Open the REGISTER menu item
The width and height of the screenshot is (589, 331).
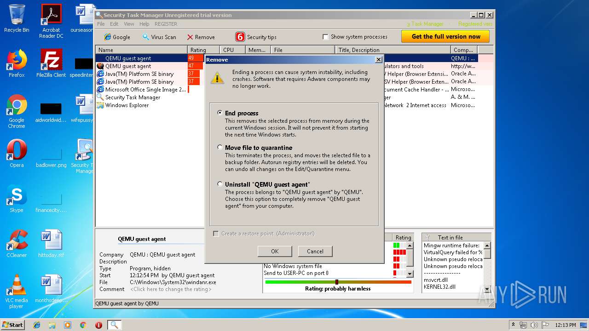[166, 24]
